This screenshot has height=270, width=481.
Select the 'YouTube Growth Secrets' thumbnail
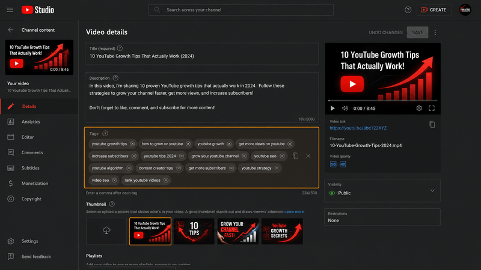282,231
